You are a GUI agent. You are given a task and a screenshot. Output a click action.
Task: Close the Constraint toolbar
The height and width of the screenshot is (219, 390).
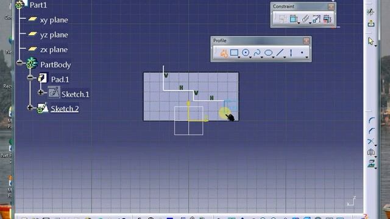[x=331, y=7]
